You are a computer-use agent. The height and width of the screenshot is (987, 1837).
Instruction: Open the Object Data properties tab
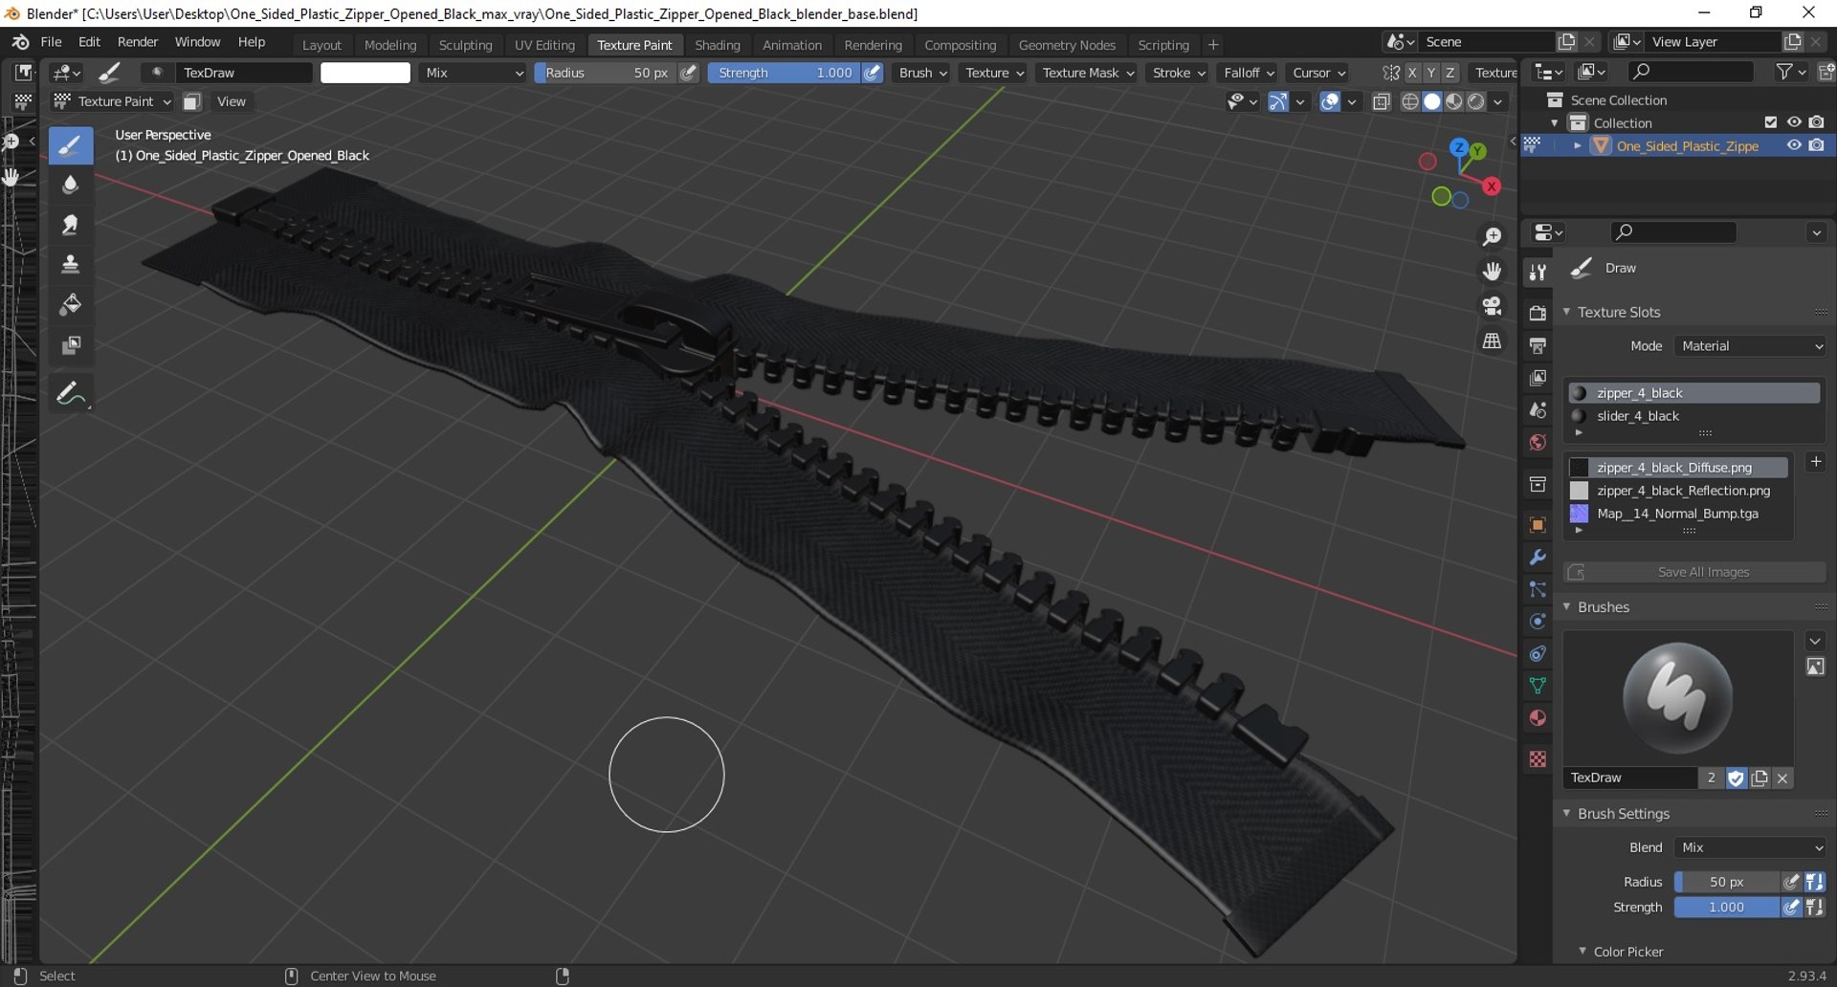(x=1538, y=686)
